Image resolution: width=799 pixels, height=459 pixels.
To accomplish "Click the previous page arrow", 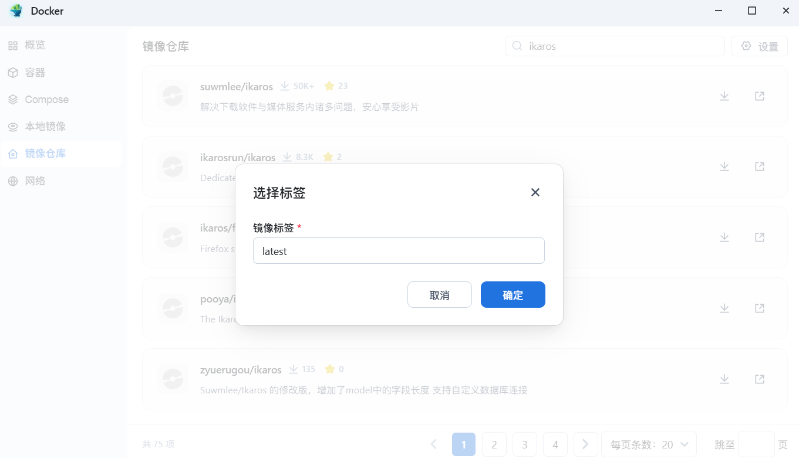I will tap(434, 444).
